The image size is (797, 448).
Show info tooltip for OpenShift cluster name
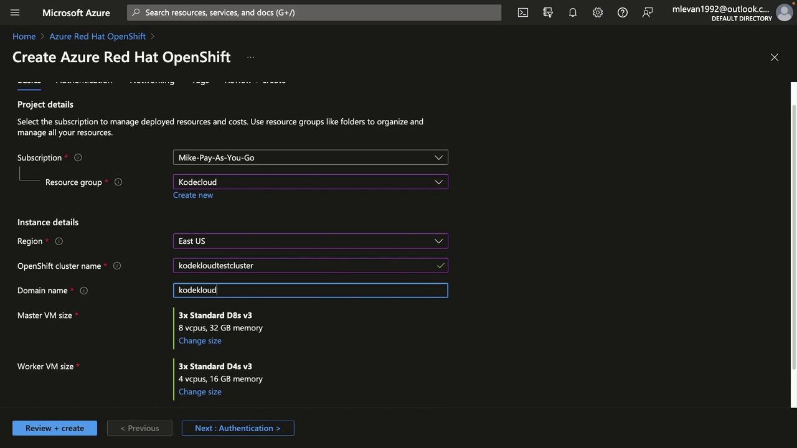click(117, 266)
